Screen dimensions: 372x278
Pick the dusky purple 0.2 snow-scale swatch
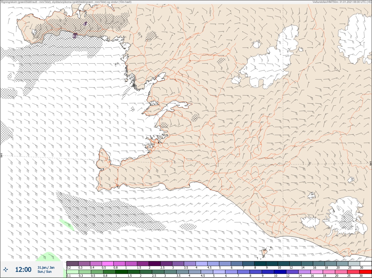(72, 263)
